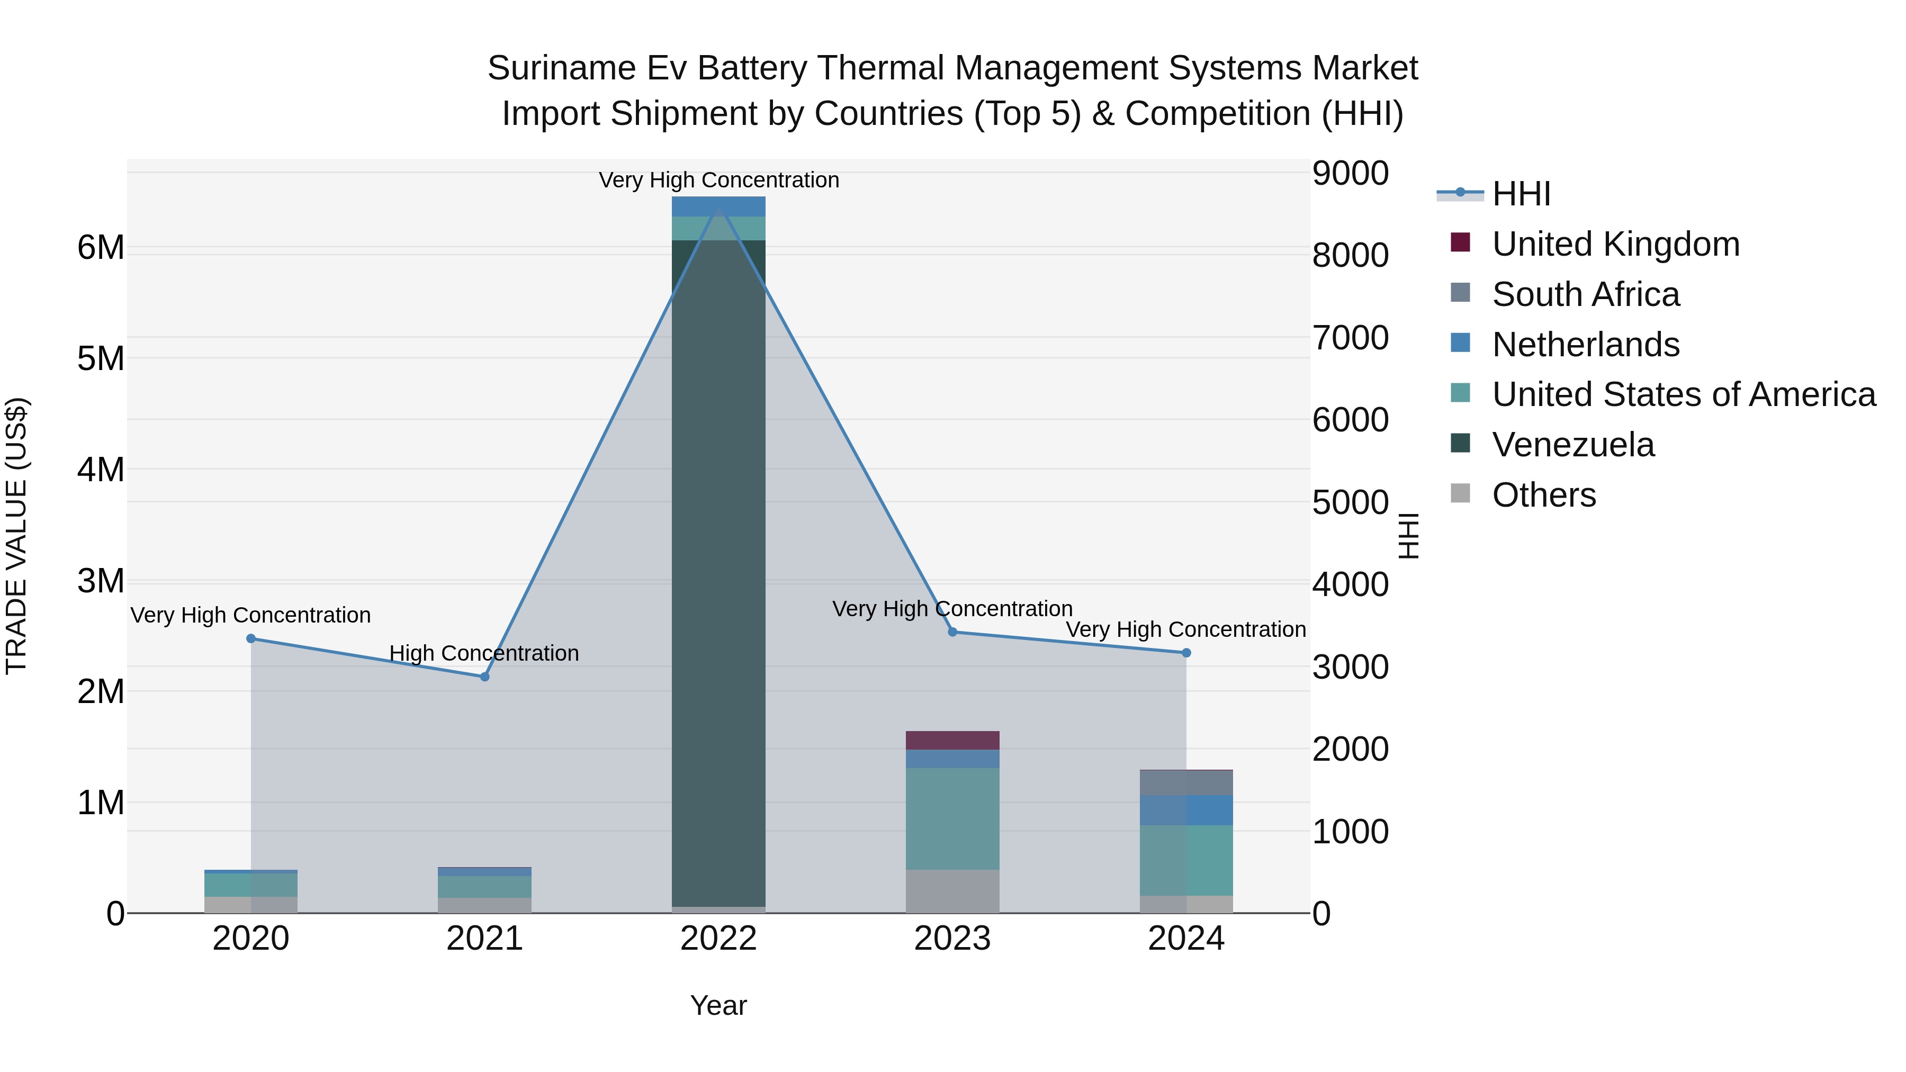Click the Others gray segment of 2023 bar
The width and height of the screenshot is (1906, 1072).
pos(953,891)
